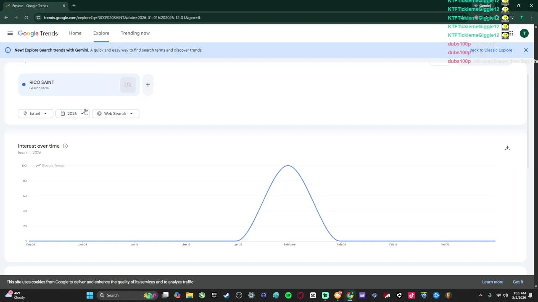Viewport: 538px width, 302px height.
Task: Click the info icon in the blue banner
Action: (x=8, y=50)
